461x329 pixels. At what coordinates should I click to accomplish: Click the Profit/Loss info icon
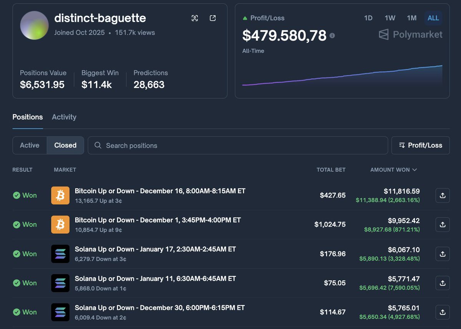pyautogui.click(x=332, y=35)
